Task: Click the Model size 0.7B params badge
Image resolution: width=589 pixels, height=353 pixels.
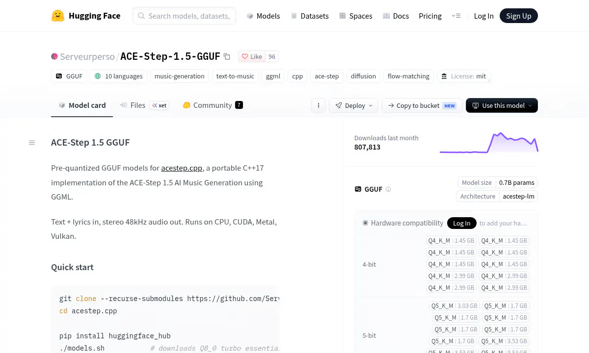Action: (x=498, y=182)
